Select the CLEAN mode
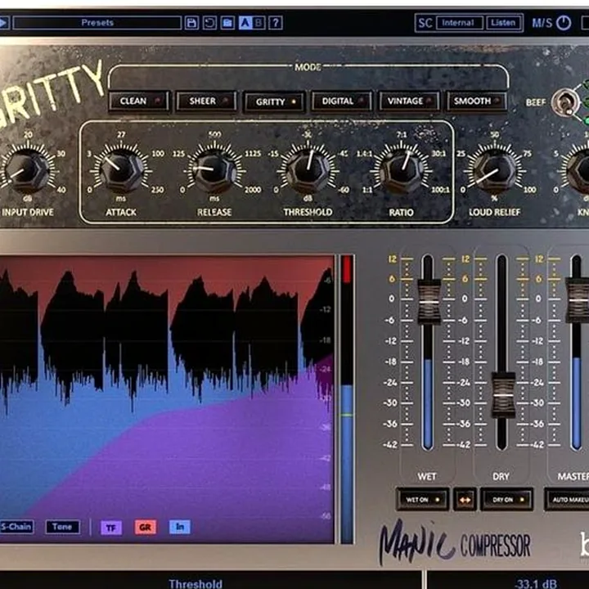 pos(139,101)
